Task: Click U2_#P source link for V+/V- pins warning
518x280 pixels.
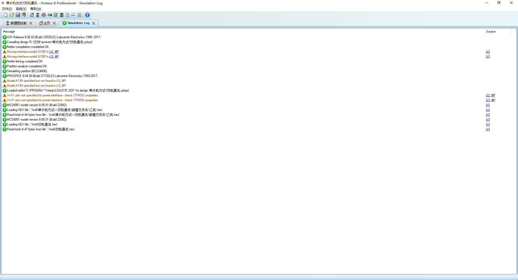Action: pyautogui.click(x=490, y=95)
